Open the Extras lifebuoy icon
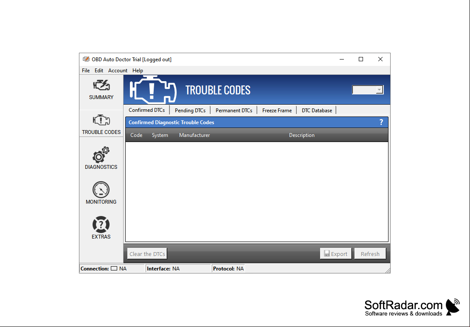The image size is (470, 327). pos(101,224)
